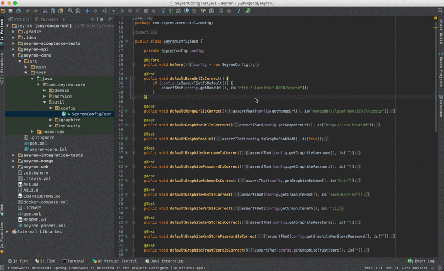Toggle read-only lock icon in status bar
444x271 pixels.
(x=432, y=268)
